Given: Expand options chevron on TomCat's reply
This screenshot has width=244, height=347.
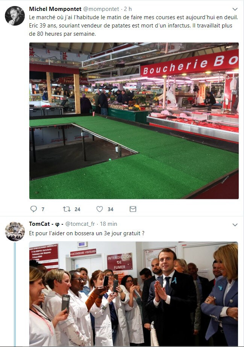Looking at the screenshot, I should pos(235,225).
